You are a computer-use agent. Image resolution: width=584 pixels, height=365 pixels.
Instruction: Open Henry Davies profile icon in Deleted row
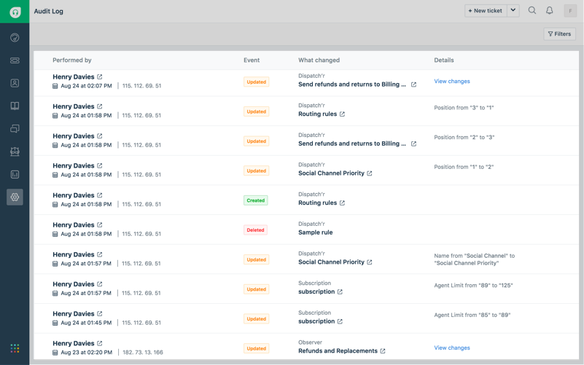coord(99,224)
